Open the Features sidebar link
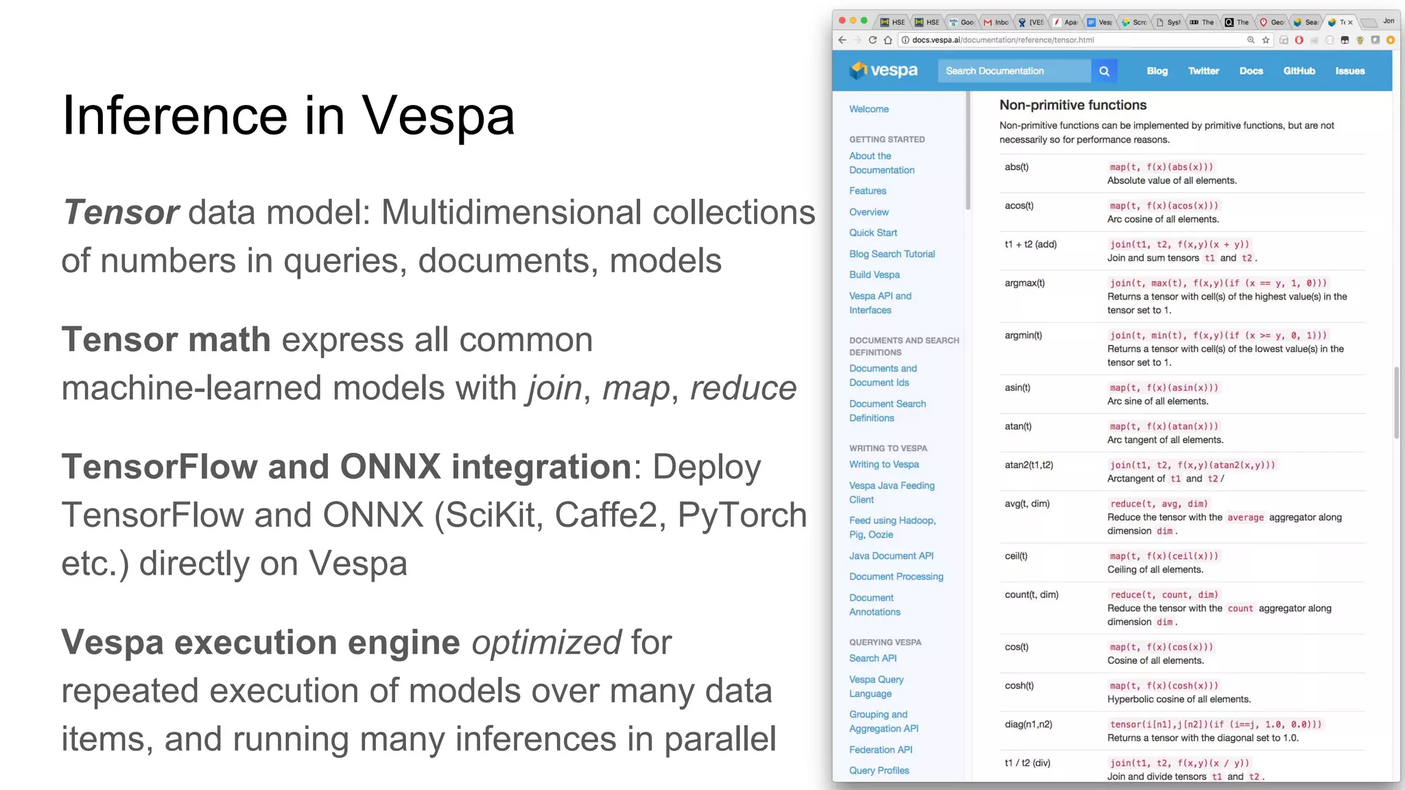 (867, 191)
